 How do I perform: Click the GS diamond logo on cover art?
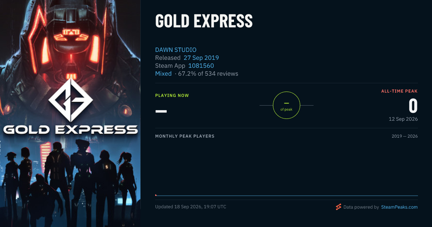[x=71, y=100]
